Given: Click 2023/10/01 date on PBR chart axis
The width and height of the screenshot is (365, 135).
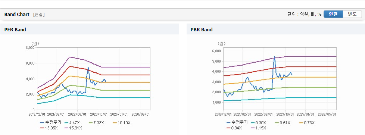Looking at the screenshot, I should (x=285, y=114).
